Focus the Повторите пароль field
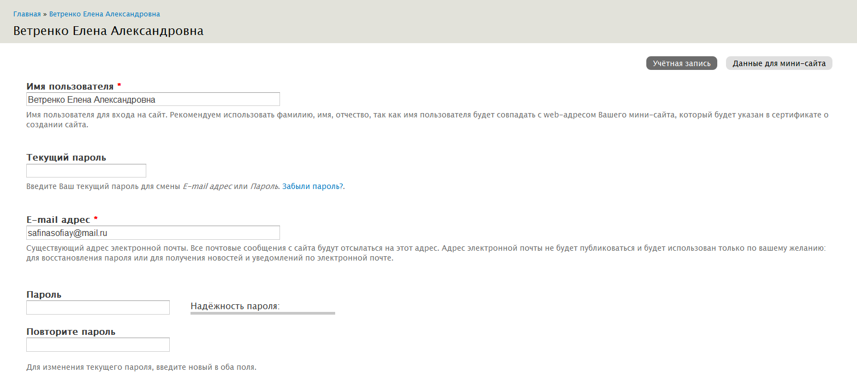The height and width of the screenshot is (378, 857). (x=98, y=345)
